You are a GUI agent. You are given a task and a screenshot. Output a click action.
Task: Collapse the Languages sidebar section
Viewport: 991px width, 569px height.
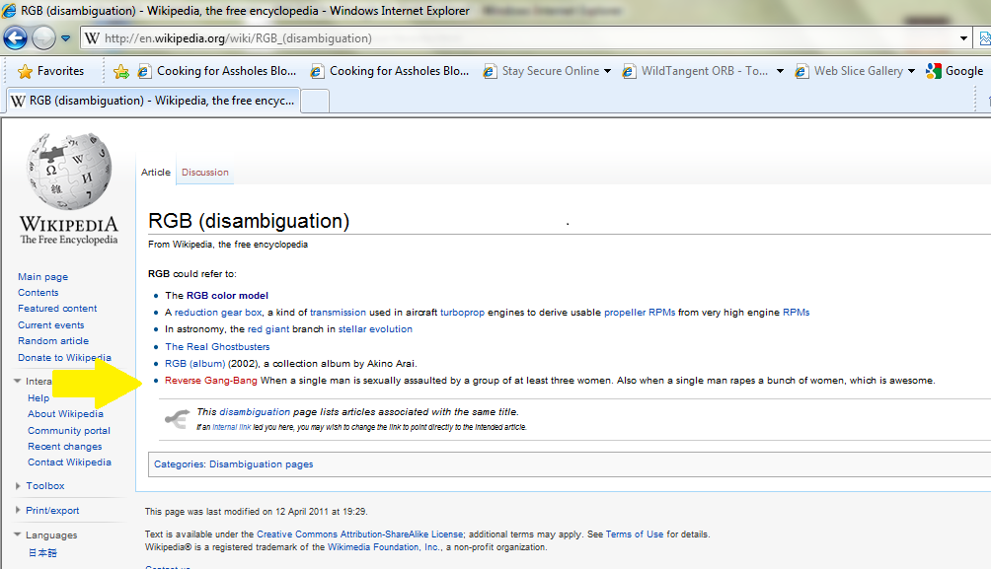[51, 534]
